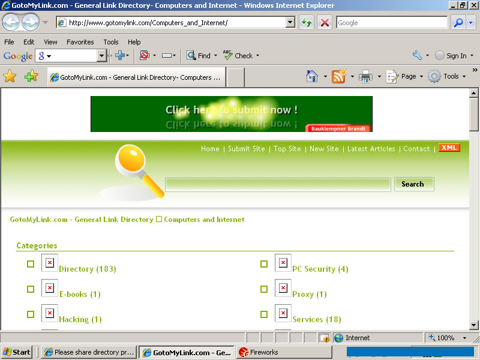Open the Favorites Center star icon
Image resolution: width=480 pixels, height=360 pixels.
point(10,76)
